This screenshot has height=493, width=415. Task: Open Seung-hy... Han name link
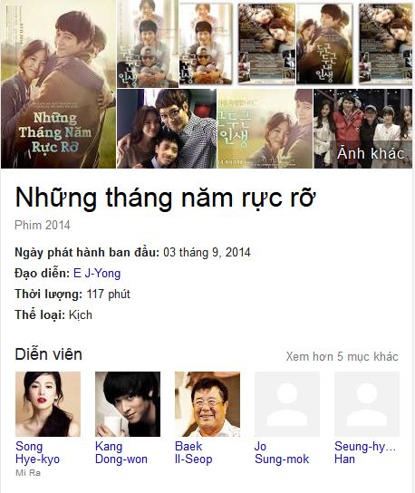pyautogui.click(x=365, y=453)
